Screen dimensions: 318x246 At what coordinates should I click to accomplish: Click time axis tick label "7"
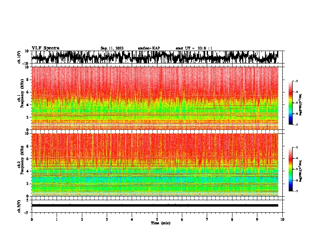pyautogui.click(x=207, y=219)
